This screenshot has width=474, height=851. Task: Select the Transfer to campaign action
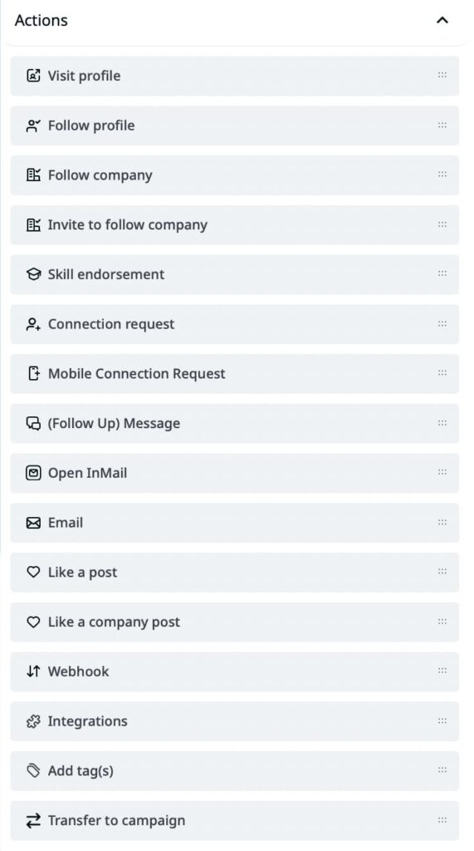click(x=234, y=820)
